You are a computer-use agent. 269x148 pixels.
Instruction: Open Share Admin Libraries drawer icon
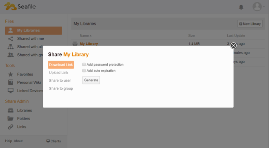(x=10, y=110)
